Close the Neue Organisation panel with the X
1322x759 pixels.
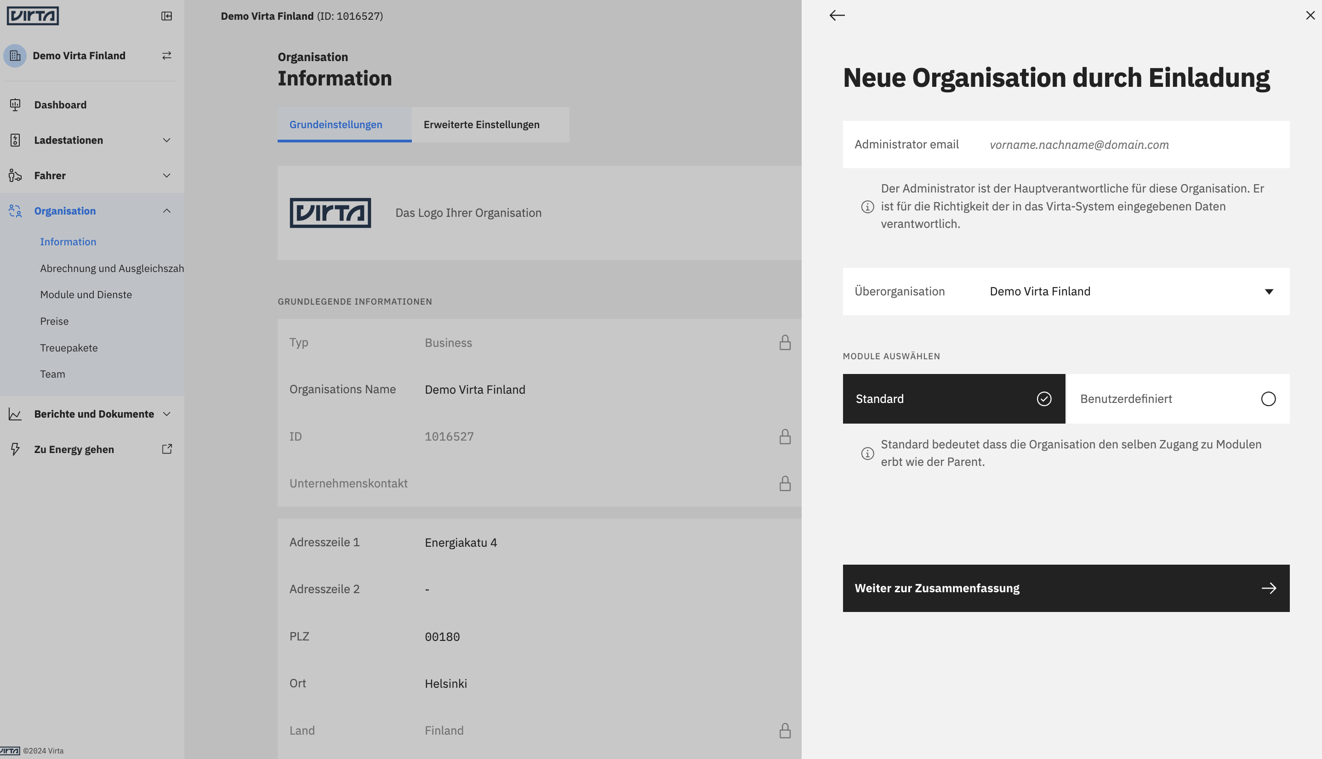click(x=1310, y=15)
